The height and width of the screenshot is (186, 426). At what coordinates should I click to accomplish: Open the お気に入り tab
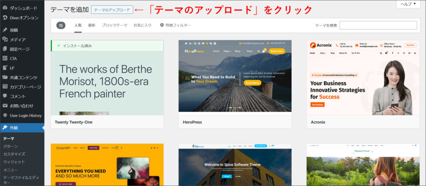pos(142,25)
